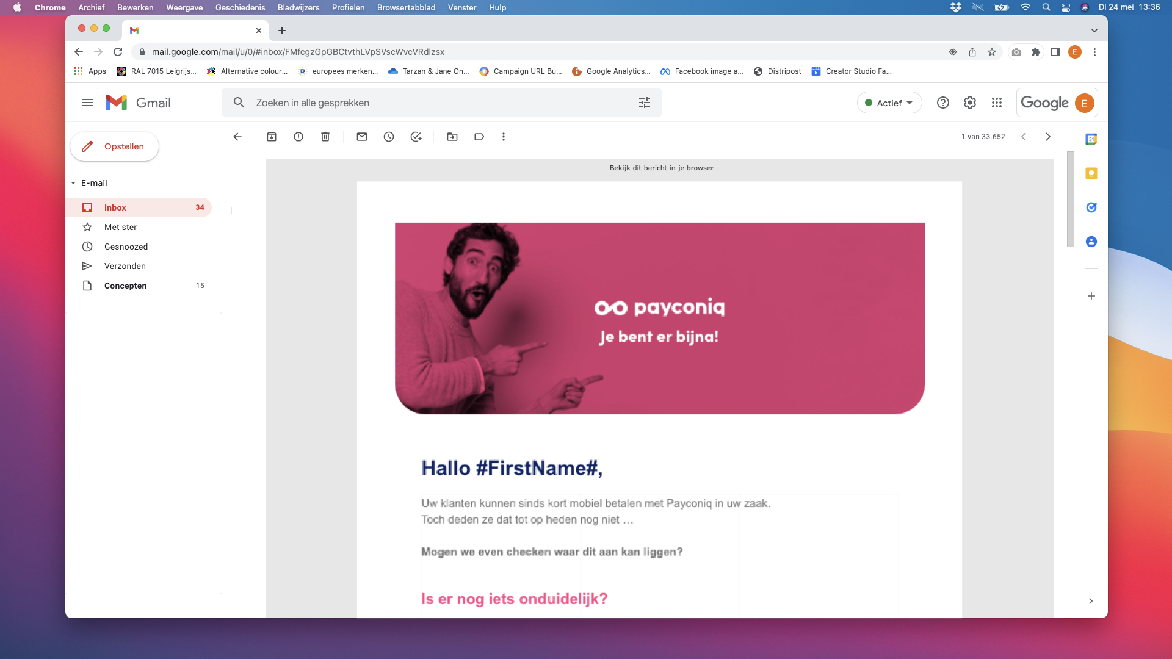
Task: Collapse the E-mail section
Action: pos(73,183)
